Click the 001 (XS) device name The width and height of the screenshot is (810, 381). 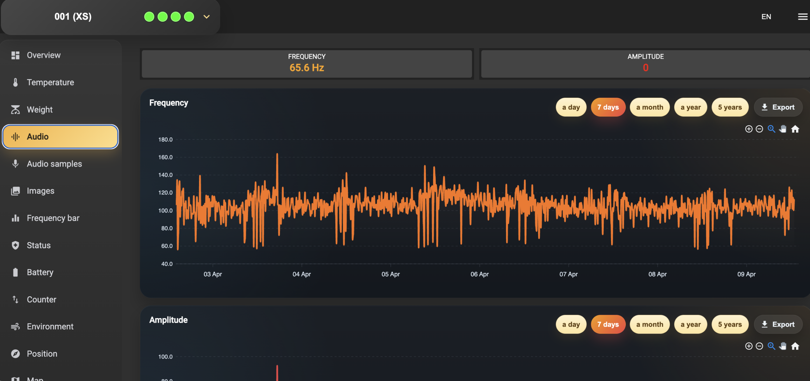click(x=73, y=17)
